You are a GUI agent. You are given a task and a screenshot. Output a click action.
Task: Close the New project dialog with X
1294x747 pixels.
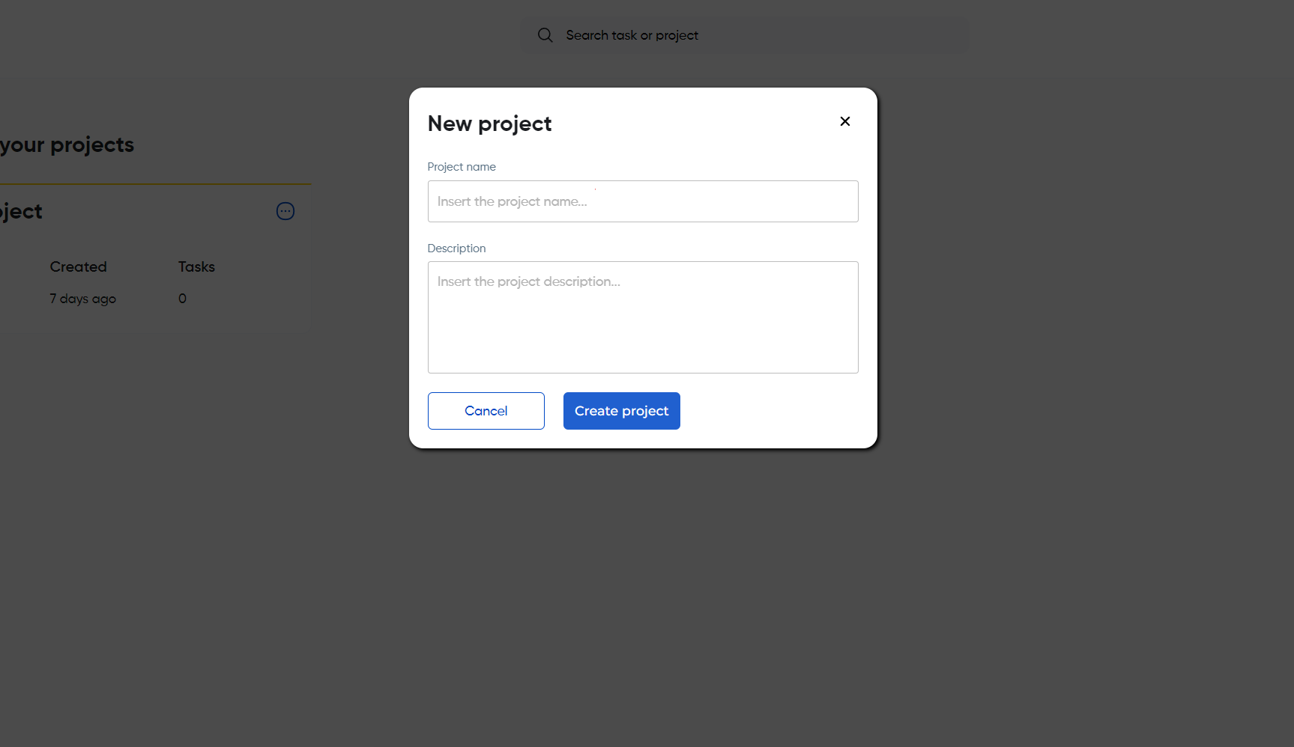coord(844,121)
